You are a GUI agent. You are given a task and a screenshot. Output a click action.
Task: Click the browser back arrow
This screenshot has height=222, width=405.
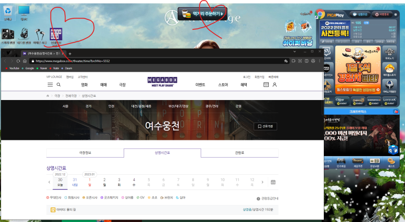(5, 61)
